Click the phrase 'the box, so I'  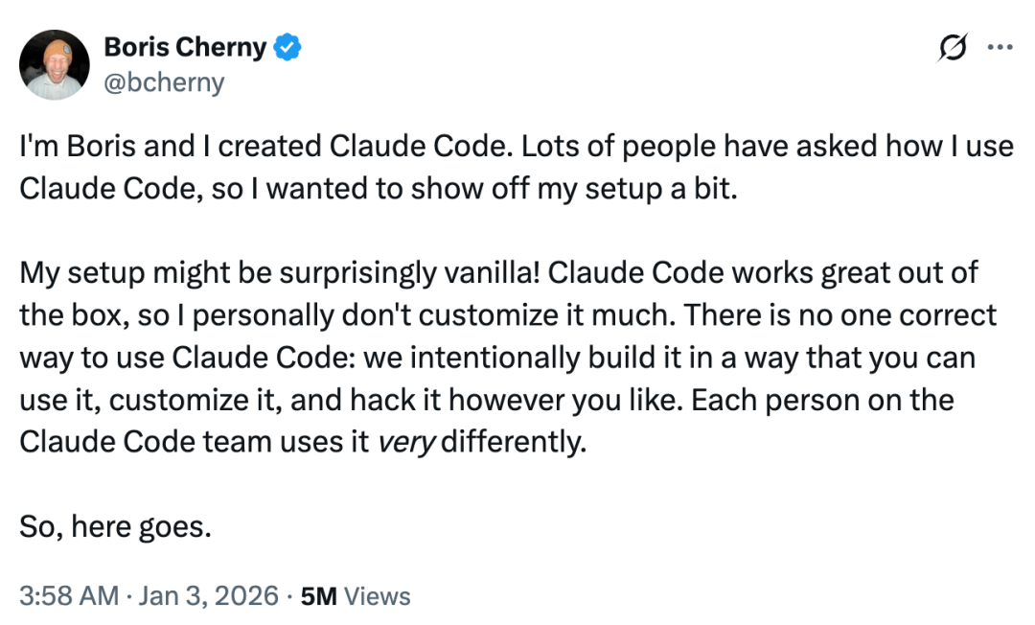(x=103, y=315)
